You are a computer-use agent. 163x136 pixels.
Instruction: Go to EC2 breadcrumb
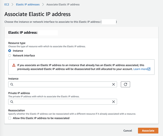pyautogui.click(x=7, y=4)
